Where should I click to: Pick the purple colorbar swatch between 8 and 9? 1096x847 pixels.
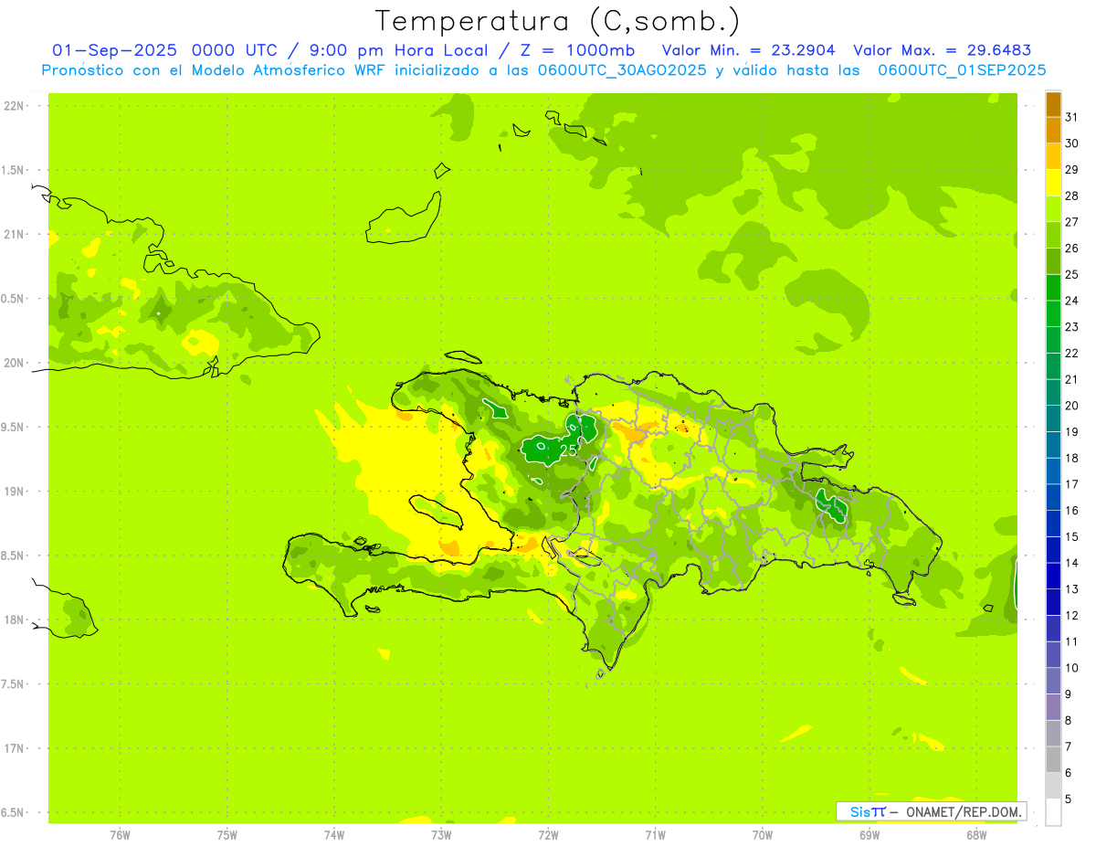click(x=1053, y=707)
